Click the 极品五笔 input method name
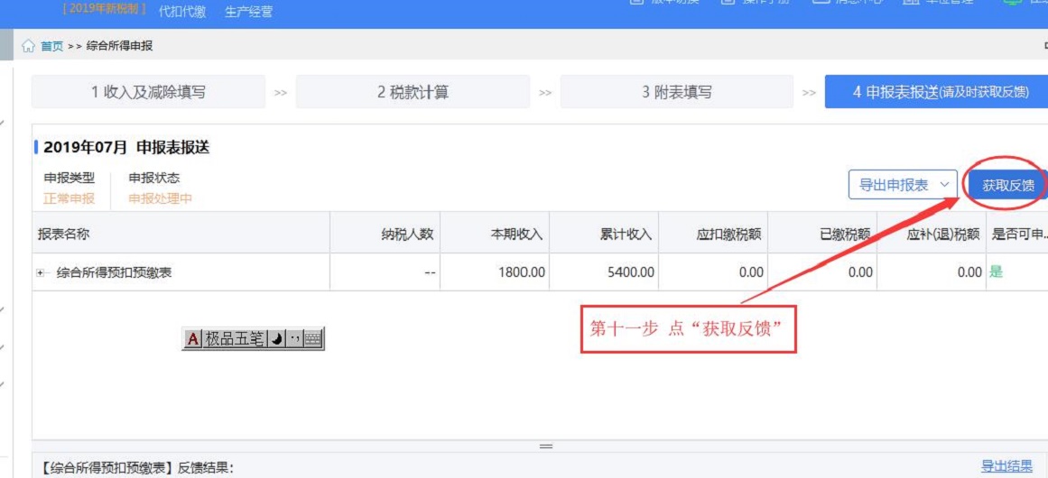The width and height of the screenshot is (1048, 478). coord(235,339)
